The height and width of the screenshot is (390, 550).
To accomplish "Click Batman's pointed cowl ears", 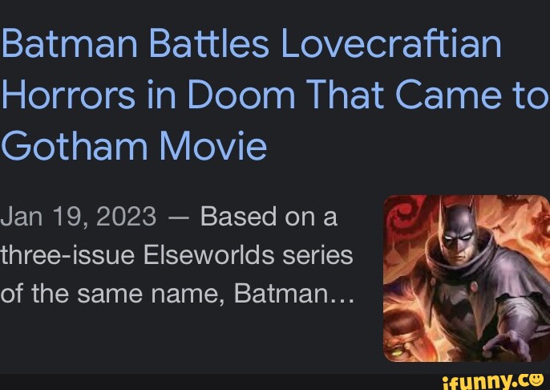I will click(x=458, y=205).
